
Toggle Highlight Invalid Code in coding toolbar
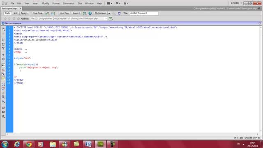tap(3, 69)
